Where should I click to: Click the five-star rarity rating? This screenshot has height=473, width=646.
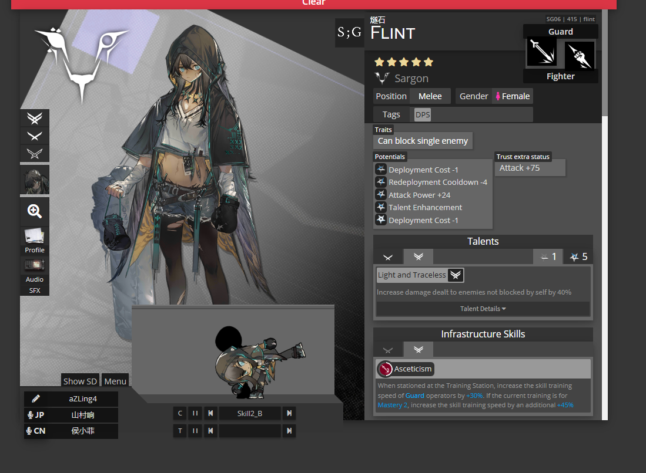coord(404,62)
